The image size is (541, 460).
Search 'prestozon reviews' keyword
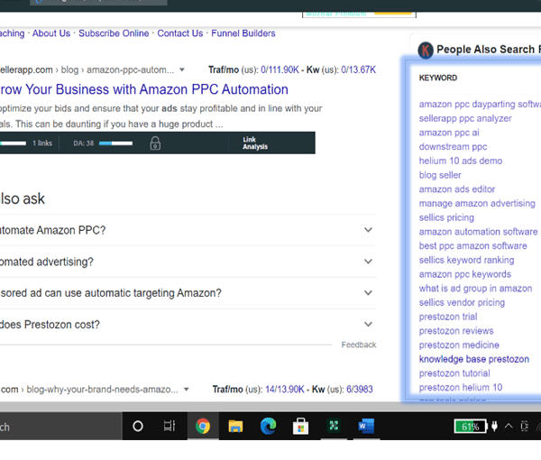point(456,331)
